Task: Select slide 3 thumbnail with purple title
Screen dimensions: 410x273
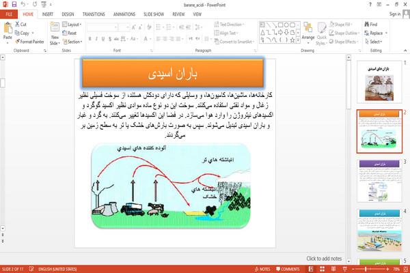Action: (x=379, y=180)
